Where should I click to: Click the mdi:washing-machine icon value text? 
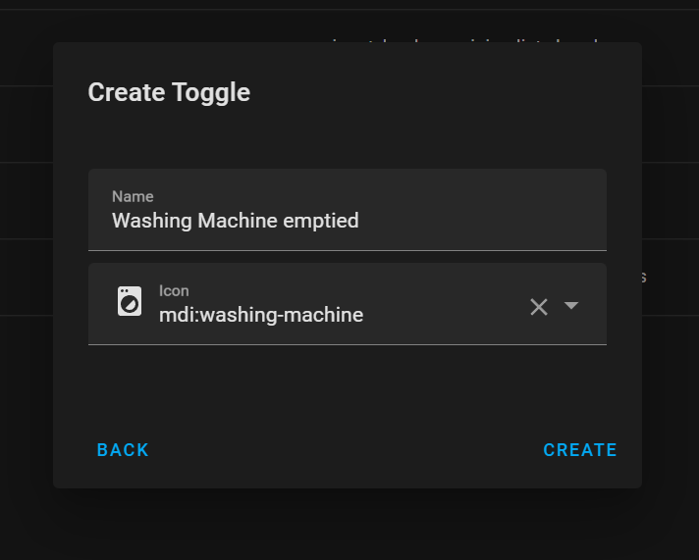click(x=261, y=315)
